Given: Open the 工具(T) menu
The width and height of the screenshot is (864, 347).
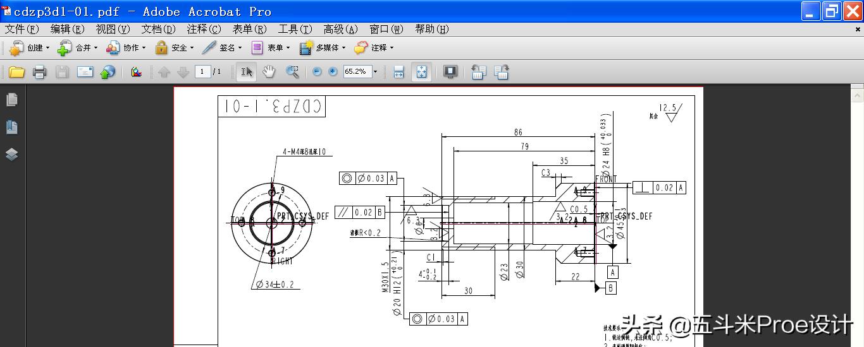Looking at the screenshot, I should click(295, 29).
